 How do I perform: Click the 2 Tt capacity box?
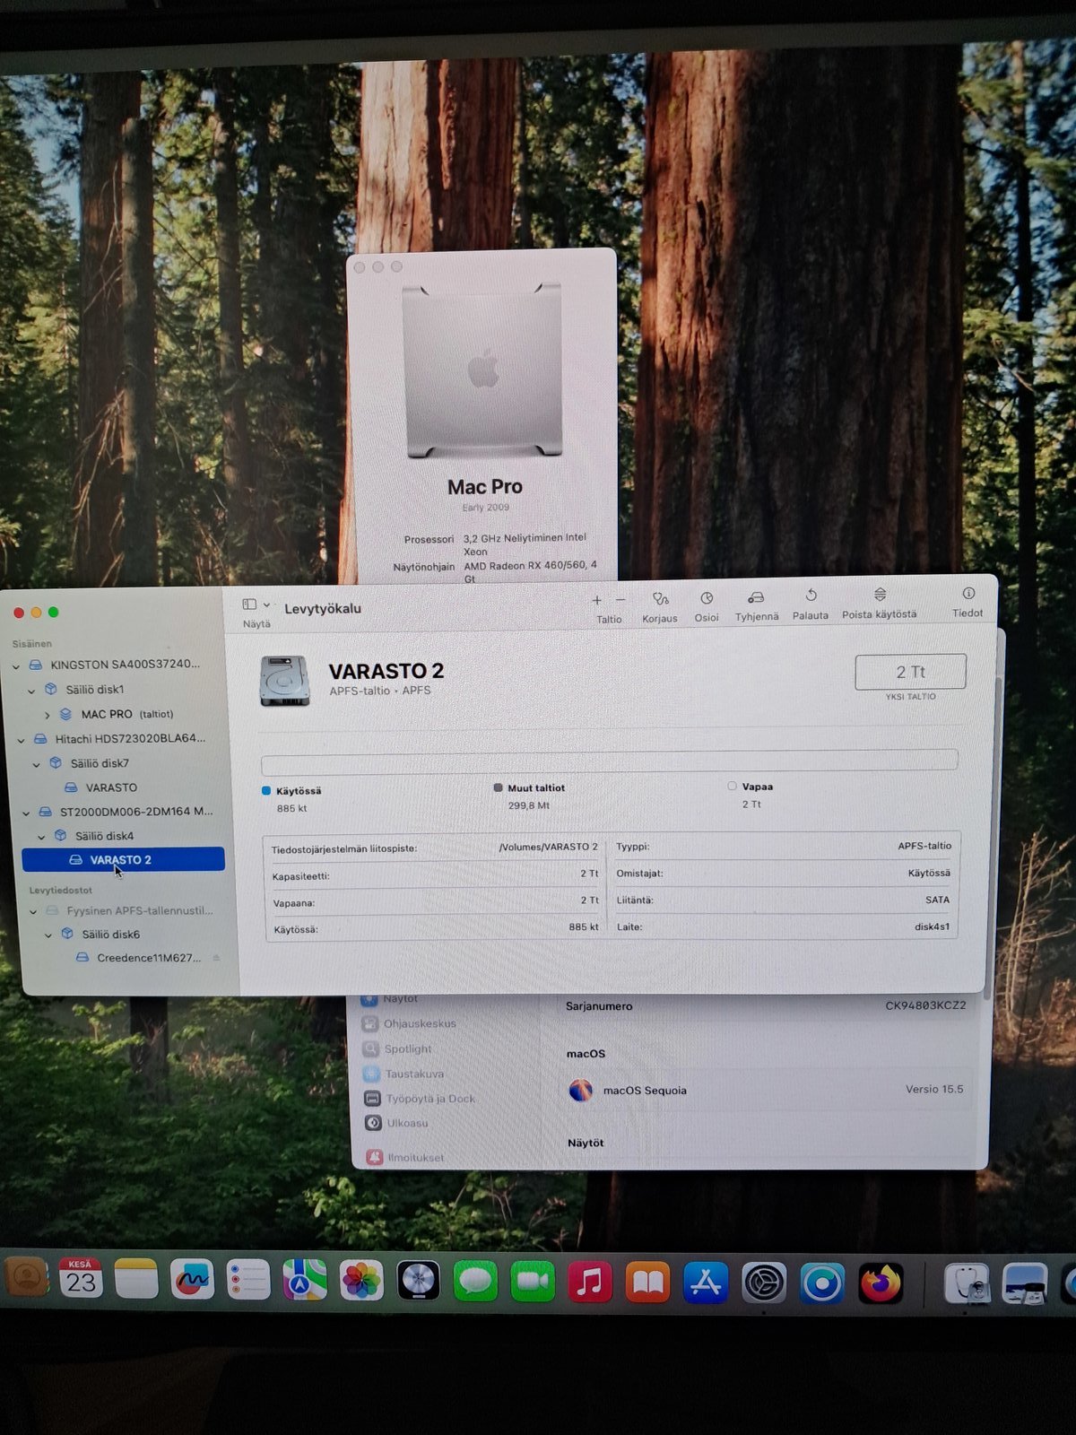click(x=910, y=672)
